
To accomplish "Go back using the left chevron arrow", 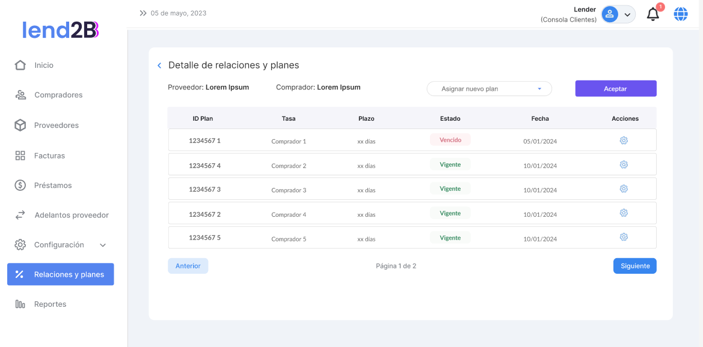I will click(159, 65).
